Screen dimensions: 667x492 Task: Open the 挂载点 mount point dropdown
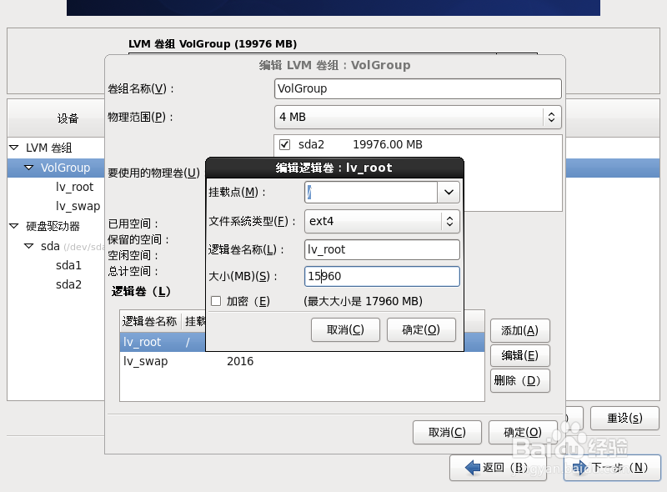pos(449,192)
